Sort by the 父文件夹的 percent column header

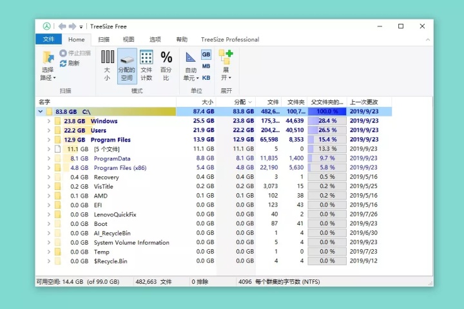coord(327,102)
